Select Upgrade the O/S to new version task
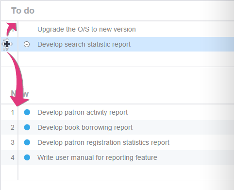234x190 pixels. point(86,29)
